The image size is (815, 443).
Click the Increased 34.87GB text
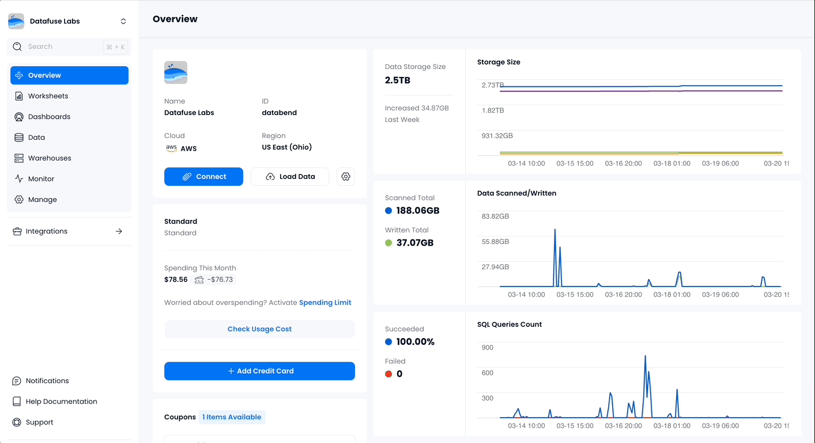[x=417, y=108]
